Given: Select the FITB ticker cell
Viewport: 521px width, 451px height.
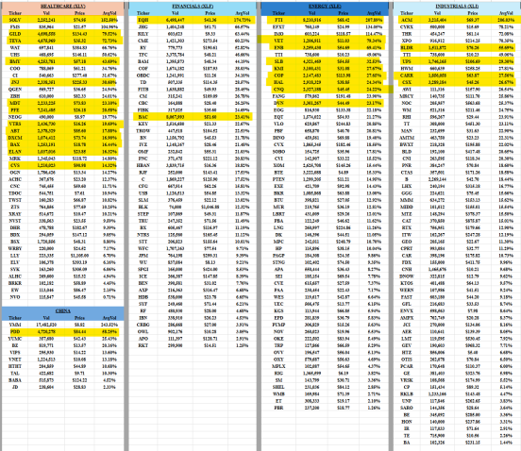Looking at the screenshot, I should click(143, 90).
